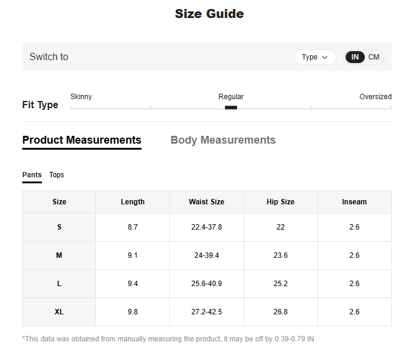
Task: Click the Inseam column header
Action: 355,202
